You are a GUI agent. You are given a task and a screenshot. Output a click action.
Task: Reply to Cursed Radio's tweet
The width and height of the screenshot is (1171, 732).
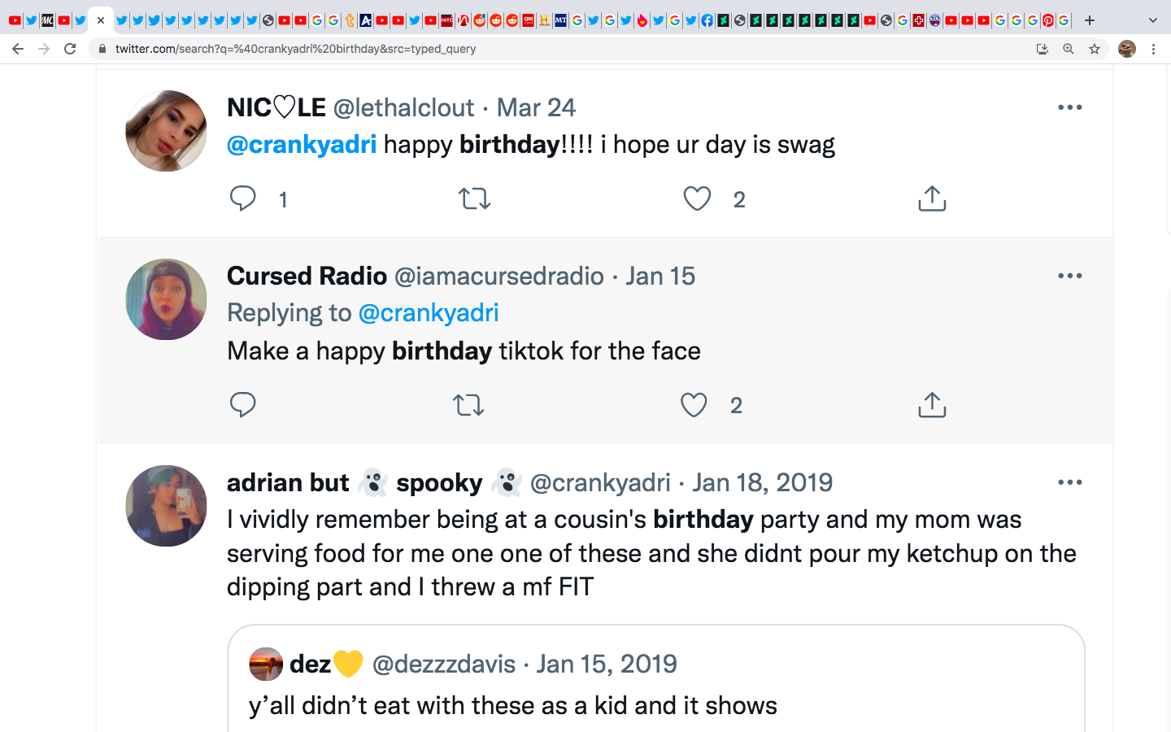click(x=243, y=405)
